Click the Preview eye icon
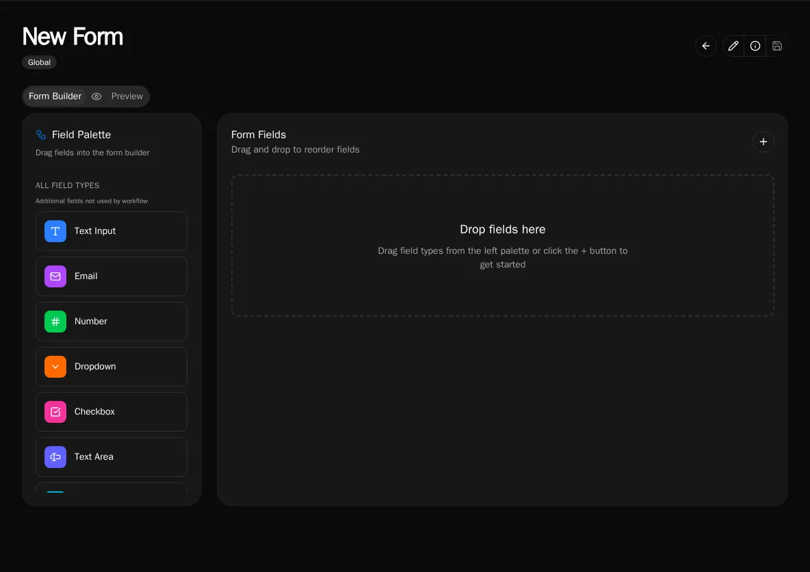 pyautogui.click(x=96, y=96)
